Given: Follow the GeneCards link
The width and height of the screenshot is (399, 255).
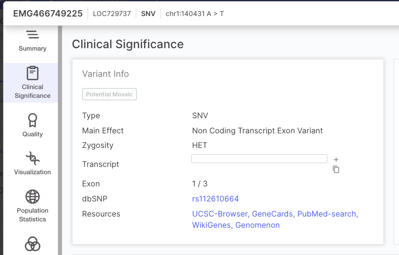Looking at the screenshot, I should pyautogui.click(x=273, y=214).
